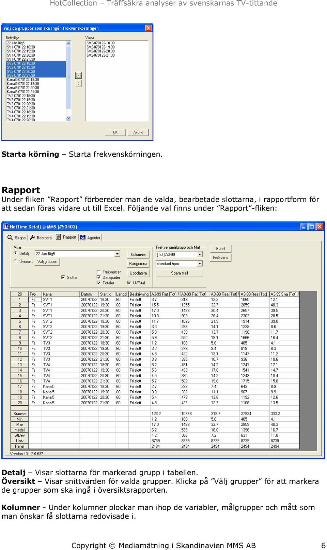Close the HotTime Detalj window
The height and width of the screenshot is (550, 327).
point(320,226)
